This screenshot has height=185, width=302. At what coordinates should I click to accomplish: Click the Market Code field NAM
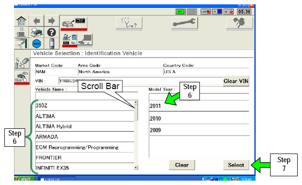click(56, 72)
